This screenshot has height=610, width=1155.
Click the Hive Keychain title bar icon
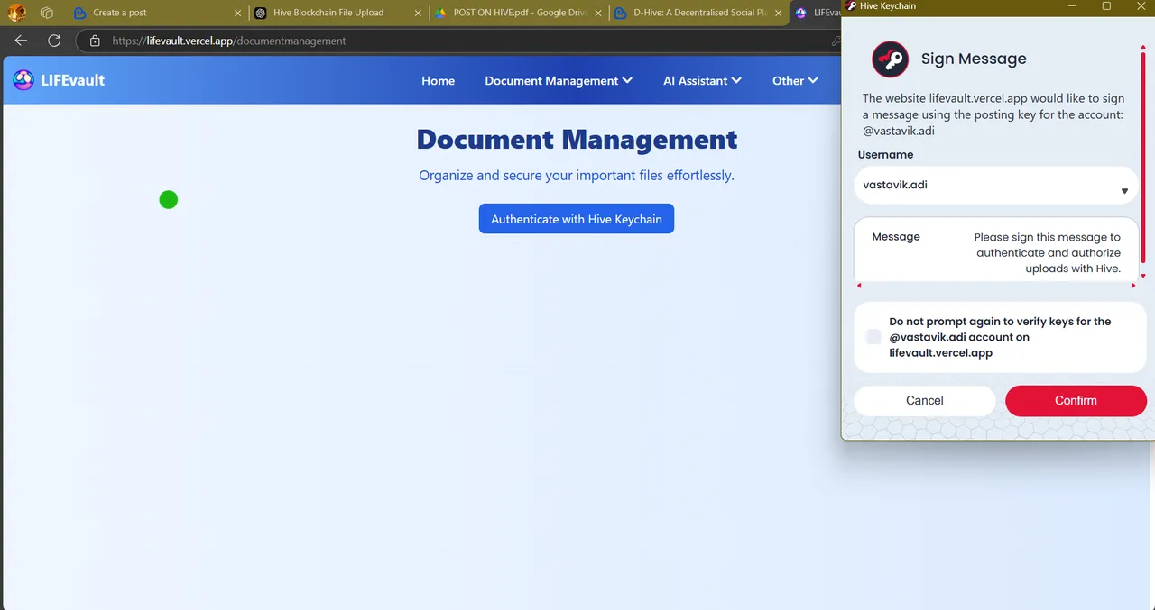(850, 5)
